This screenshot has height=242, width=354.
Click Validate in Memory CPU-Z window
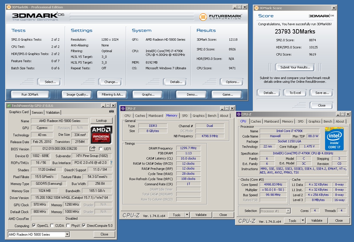(x=201, y=215)
